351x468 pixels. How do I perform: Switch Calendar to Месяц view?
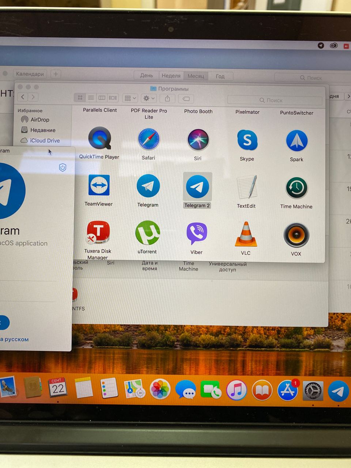[x=196, y=76]
